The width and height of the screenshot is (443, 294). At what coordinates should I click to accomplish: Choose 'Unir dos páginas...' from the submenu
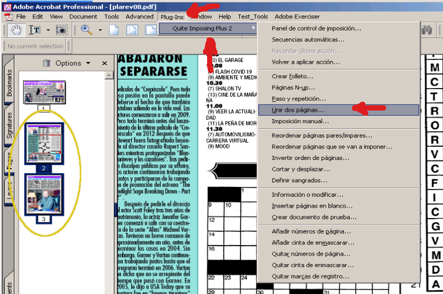(297, 109)
